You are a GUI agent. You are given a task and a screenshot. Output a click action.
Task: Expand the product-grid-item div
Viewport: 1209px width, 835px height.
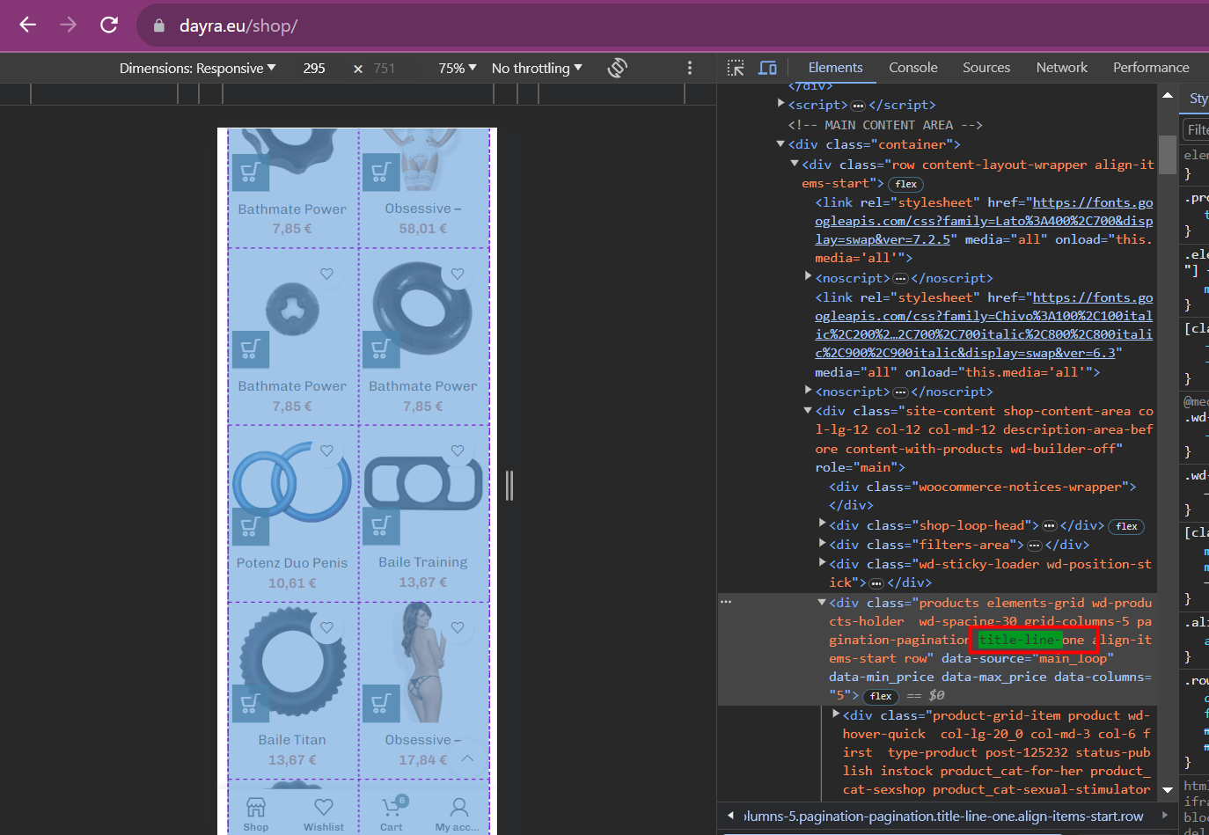836,714
